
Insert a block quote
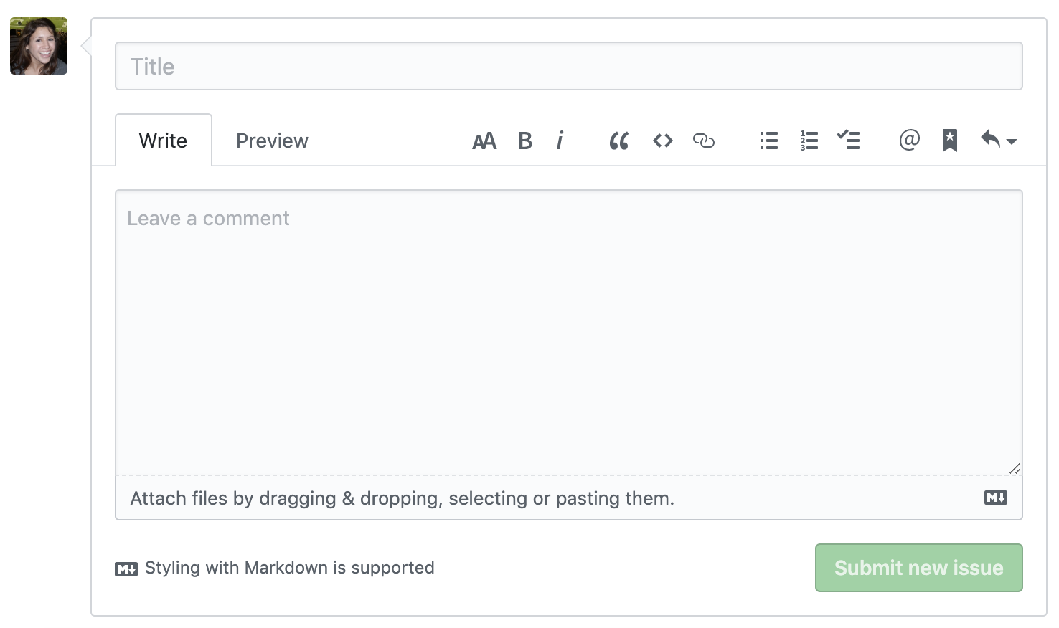[x=618, y=141]
